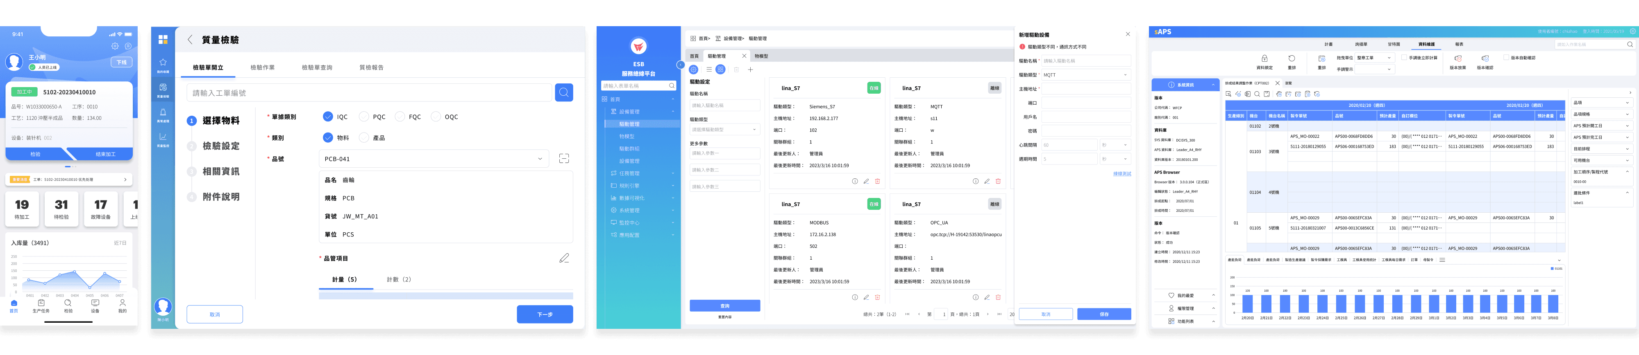
Task: Switch to list view icon in ESB toolbar
Action: click(x=709, y=70)
